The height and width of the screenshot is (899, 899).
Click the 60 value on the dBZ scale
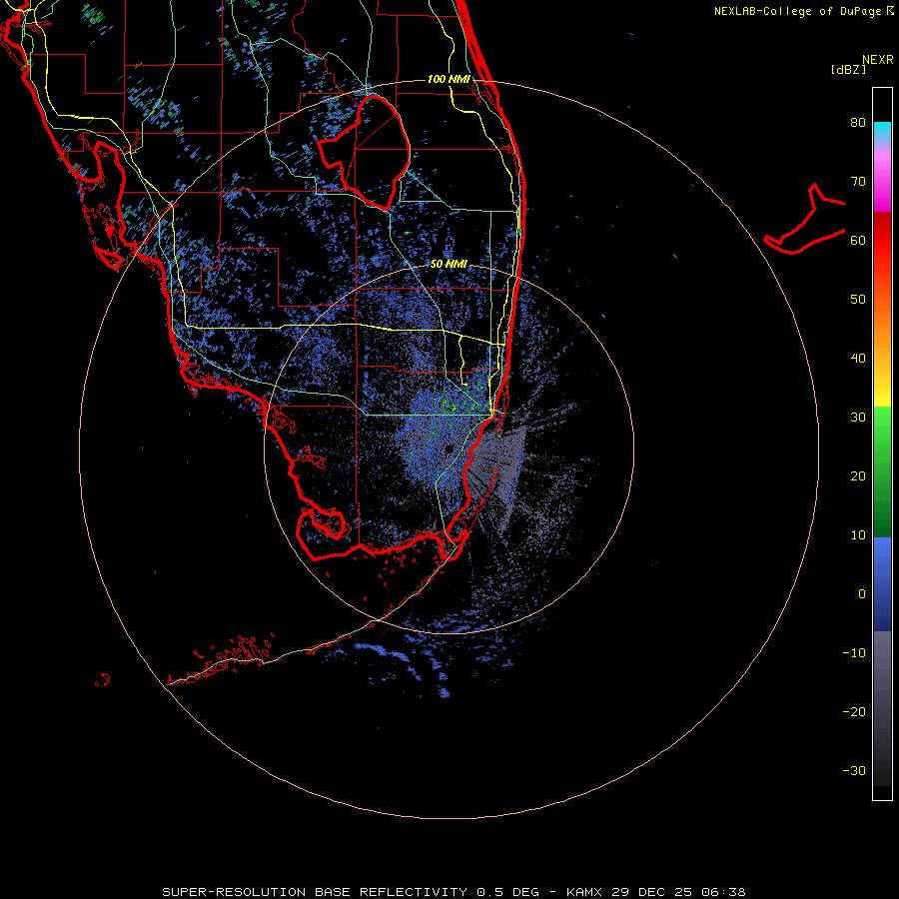coord(858,240)
